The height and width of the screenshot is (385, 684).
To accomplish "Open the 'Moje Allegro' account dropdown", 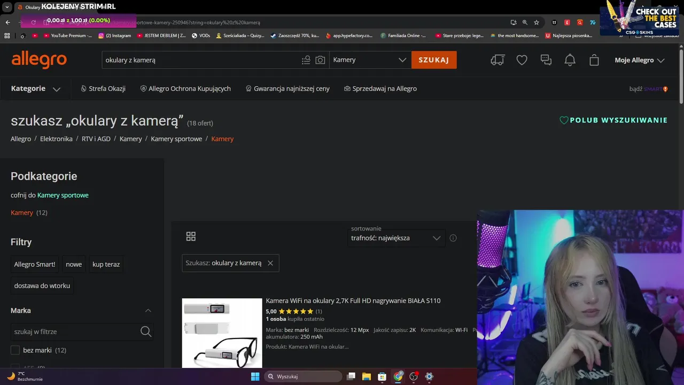I will 640,60.
